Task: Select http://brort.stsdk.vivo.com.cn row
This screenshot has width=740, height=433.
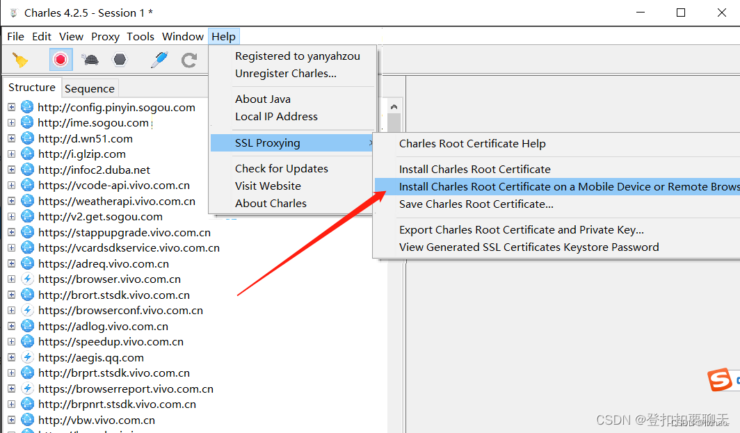Action: [x=114, y=295]
